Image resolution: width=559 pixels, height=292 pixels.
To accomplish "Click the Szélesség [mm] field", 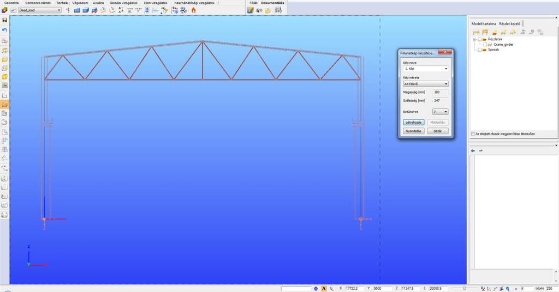I will click(441, 101).
